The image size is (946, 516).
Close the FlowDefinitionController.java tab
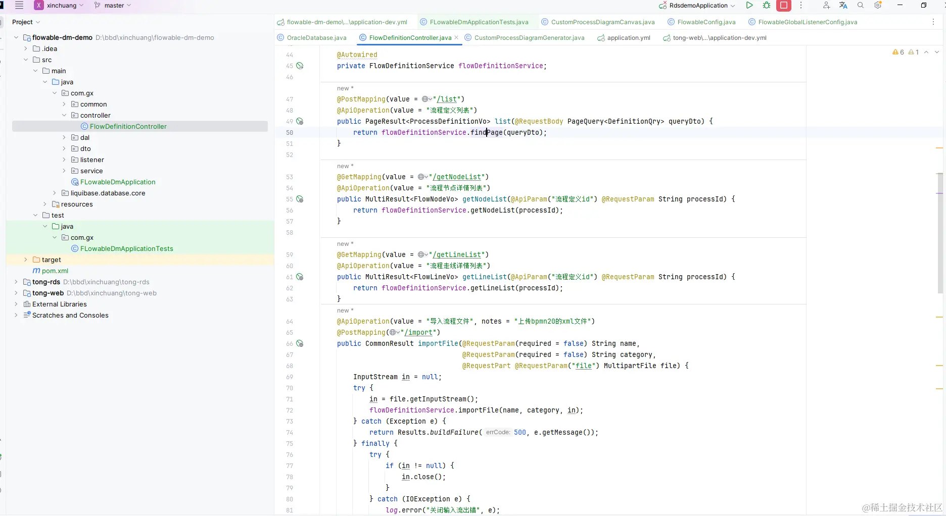456,38
